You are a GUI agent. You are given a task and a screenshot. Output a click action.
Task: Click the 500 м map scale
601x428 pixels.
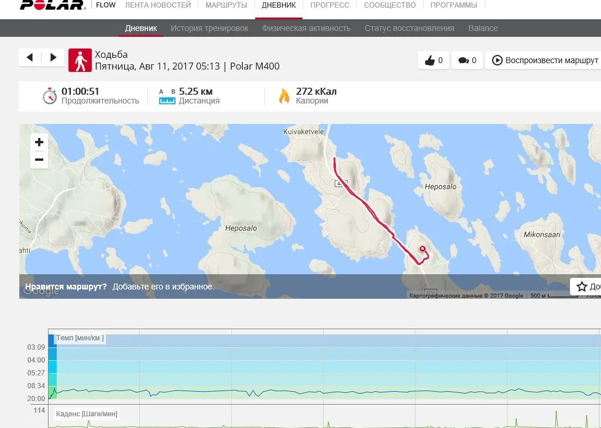tap(554, 295)
